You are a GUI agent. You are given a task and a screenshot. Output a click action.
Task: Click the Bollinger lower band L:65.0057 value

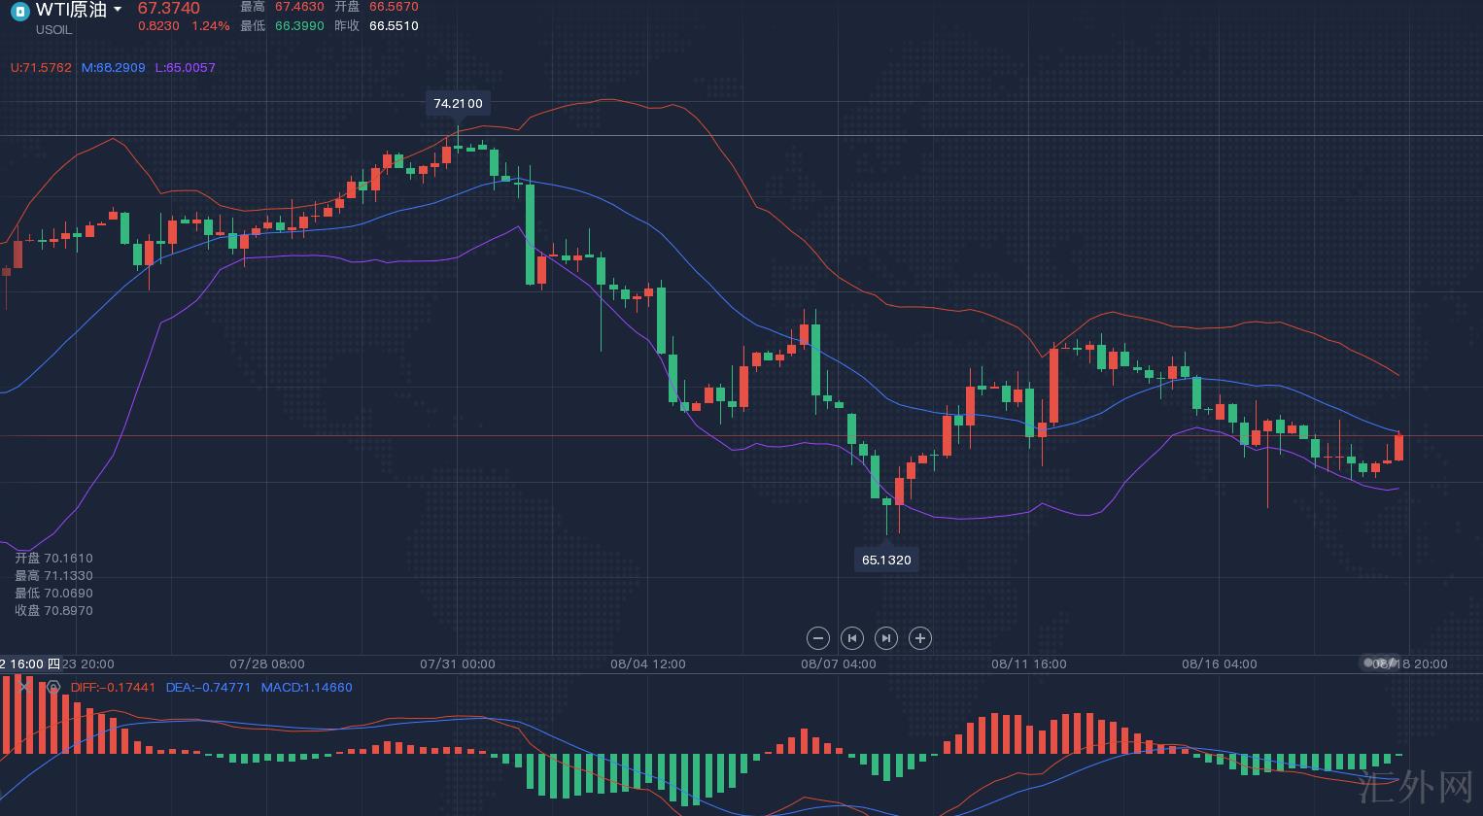point(185,68)
